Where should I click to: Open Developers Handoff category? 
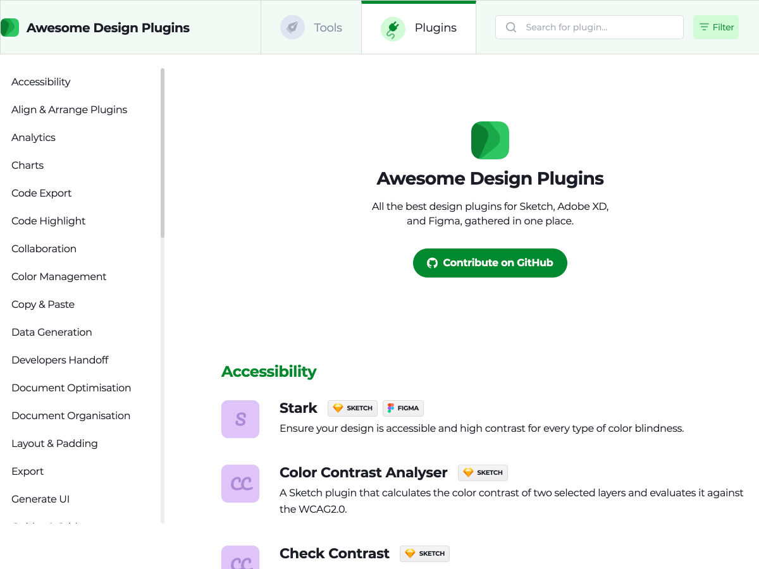click(60, 360)
